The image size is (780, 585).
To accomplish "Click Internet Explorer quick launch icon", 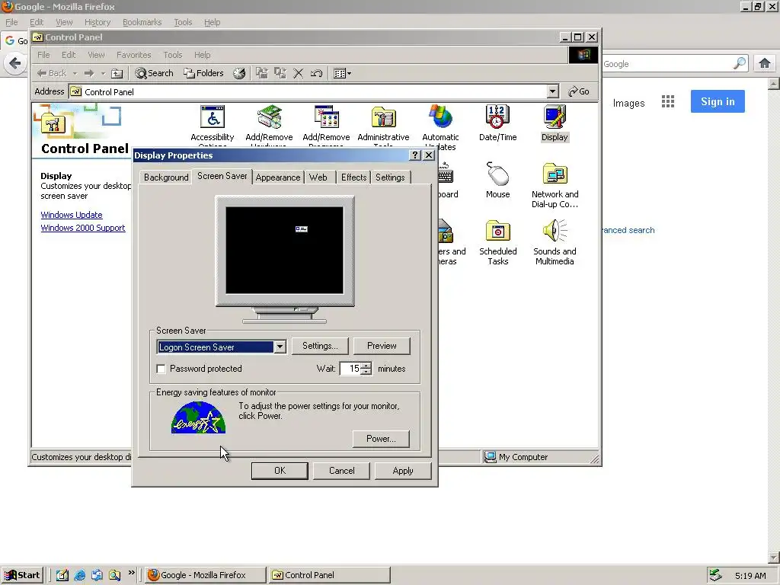I will click(x=79, y=575).
